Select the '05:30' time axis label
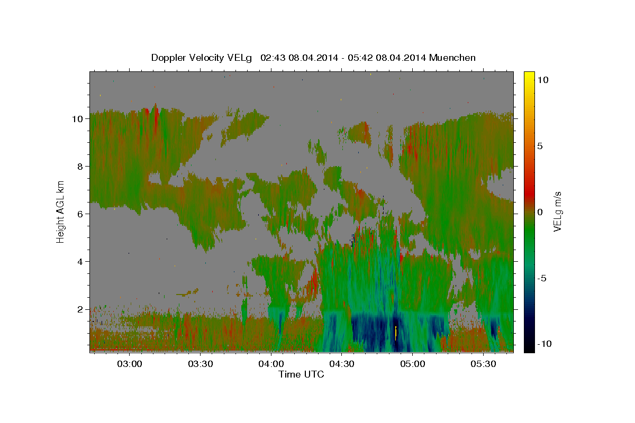The image size is (635, 423). click(x=483, y=364)
